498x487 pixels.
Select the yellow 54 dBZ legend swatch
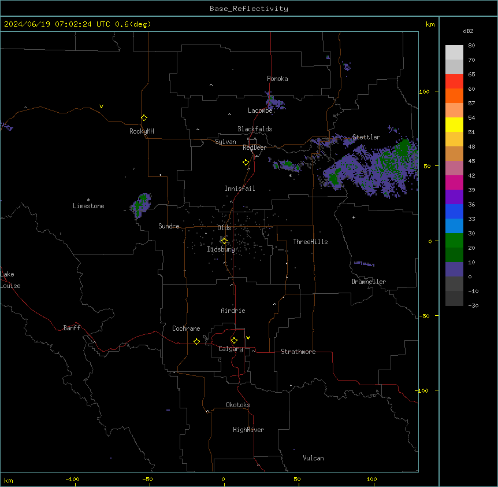(x=454, y=124)
